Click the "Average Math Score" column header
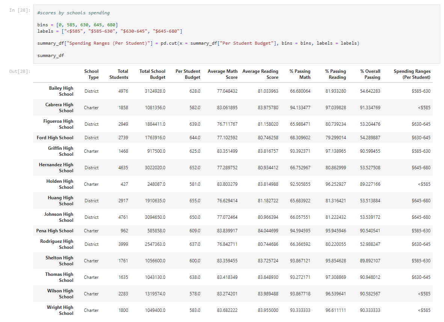The image size is (444, 322). coord(223,74)
